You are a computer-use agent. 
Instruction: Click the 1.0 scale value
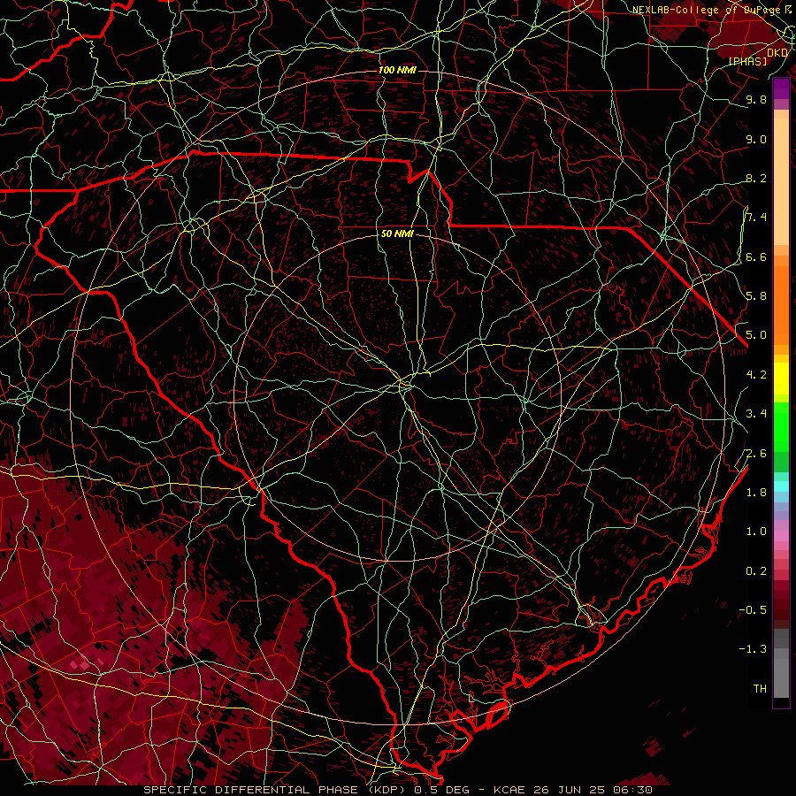coord(756,532)
